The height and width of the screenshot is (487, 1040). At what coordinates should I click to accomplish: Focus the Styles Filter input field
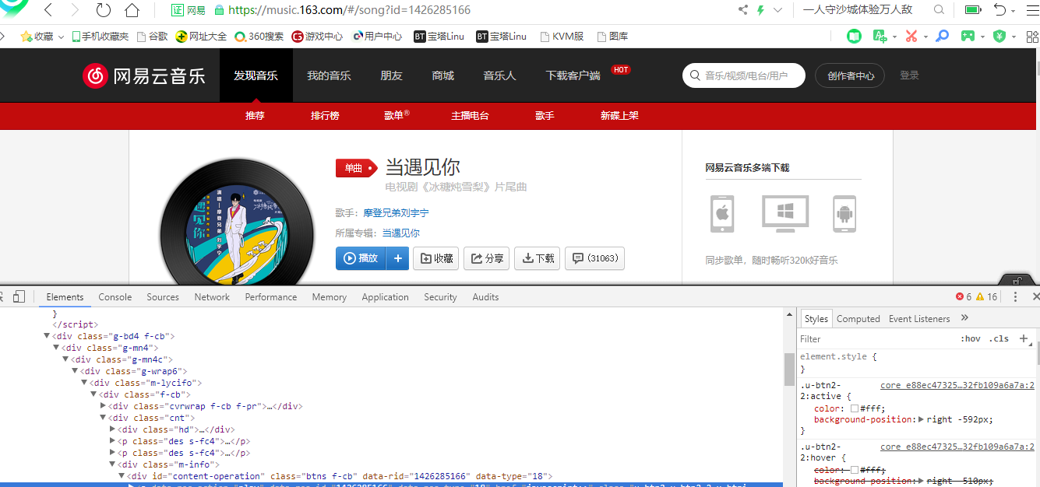tap(876, 338)
